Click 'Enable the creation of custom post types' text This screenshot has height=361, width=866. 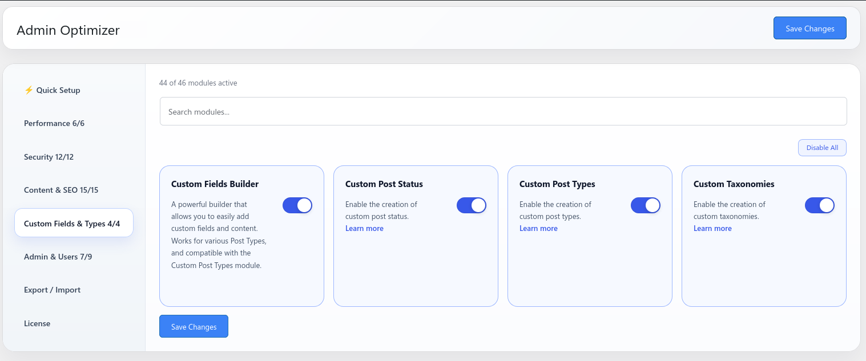pyautogui.click(x=555, y=210)
